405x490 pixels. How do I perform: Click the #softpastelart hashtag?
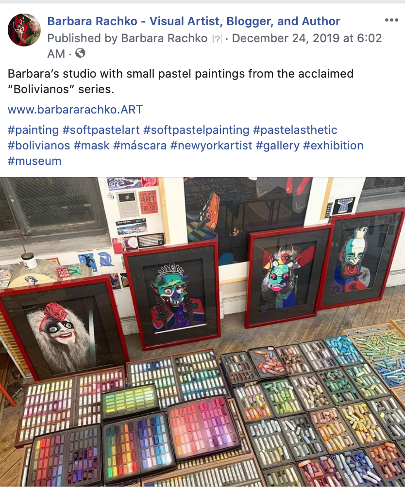coord(101,130)
